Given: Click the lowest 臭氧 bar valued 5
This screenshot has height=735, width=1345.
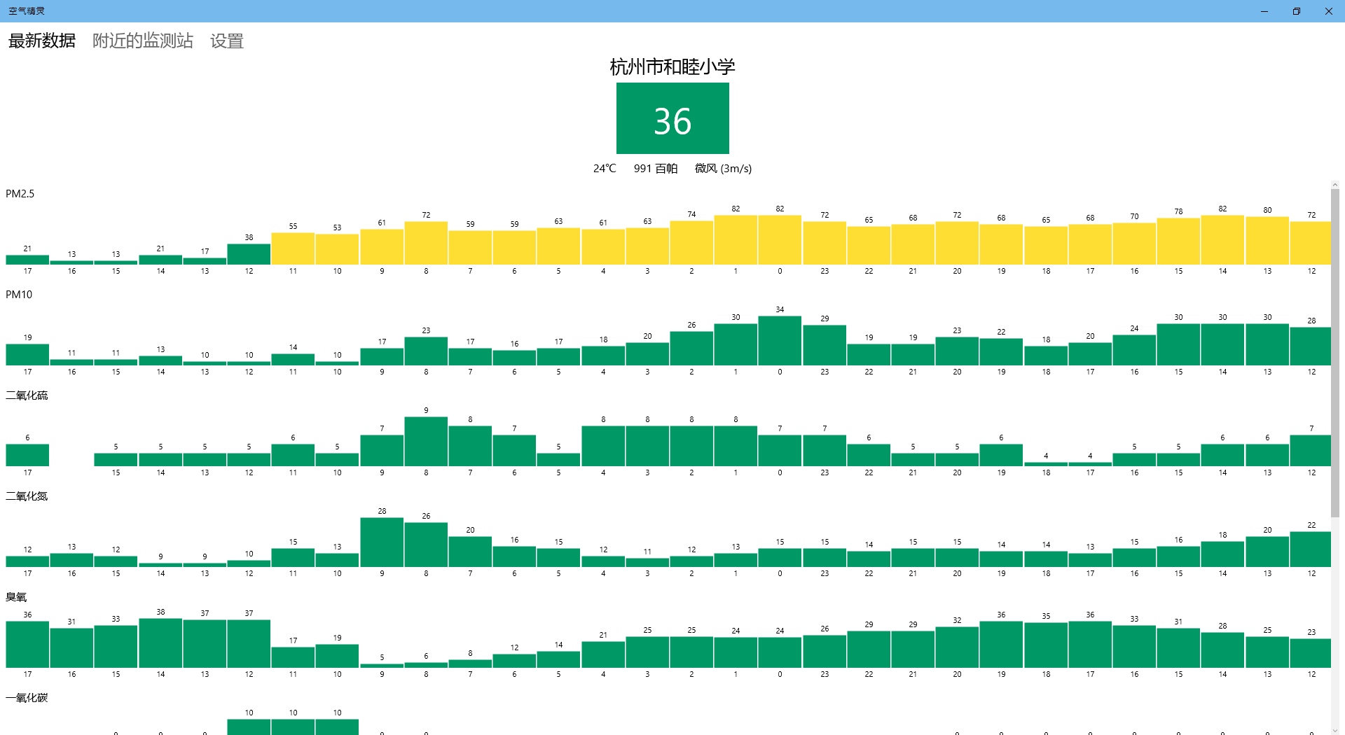Looking at the screenshot, I should coord(382,665).
